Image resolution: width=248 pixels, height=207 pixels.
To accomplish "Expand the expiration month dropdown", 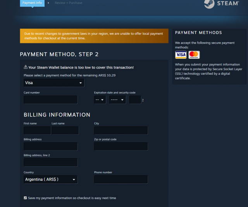I will [x=100, y=100].
